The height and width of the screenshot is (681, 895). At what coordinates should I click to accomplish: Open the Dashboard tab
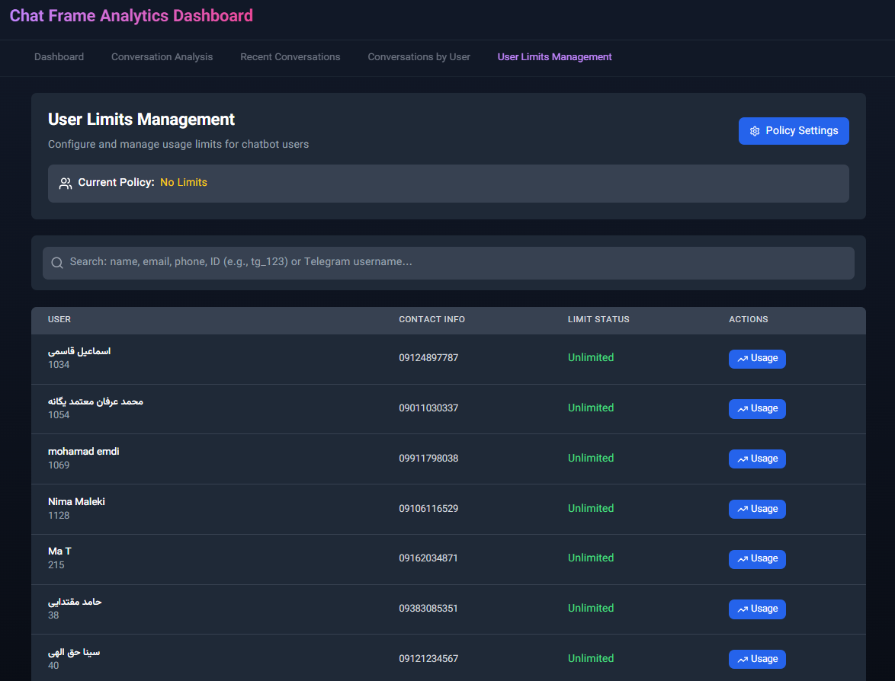click(x=59, y=57)
